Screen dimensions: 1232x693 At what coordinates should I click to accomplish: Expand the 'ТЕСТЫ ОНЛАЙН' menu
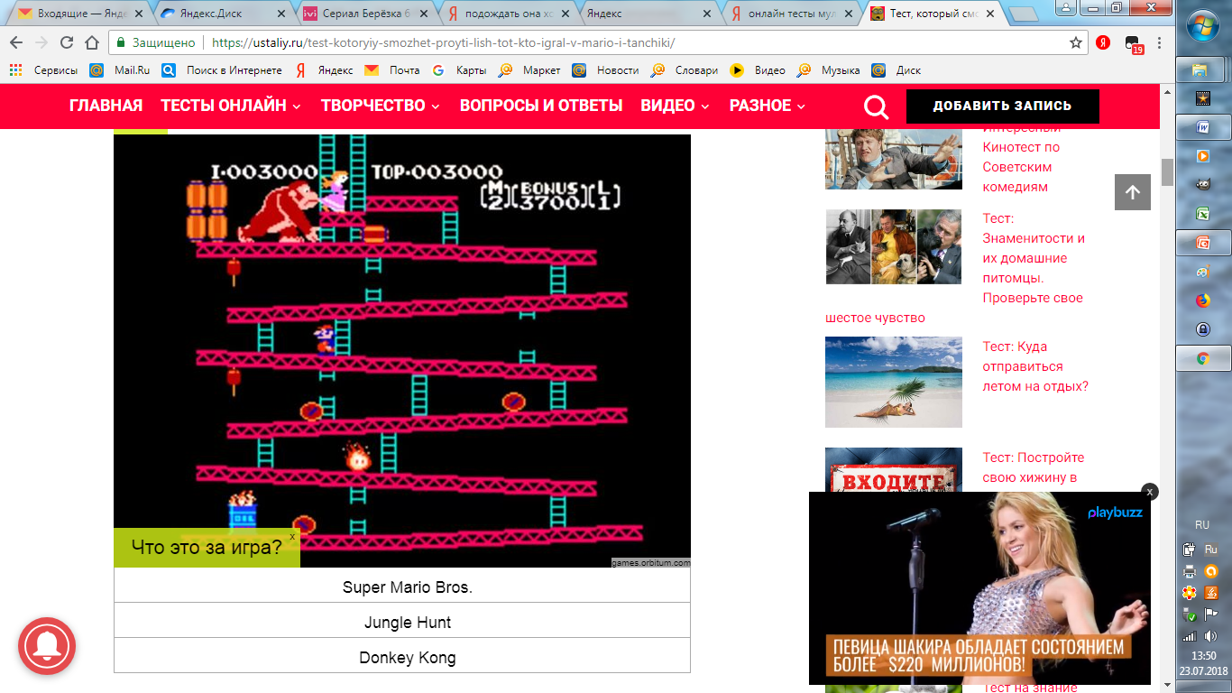click(x=230, y=106)
